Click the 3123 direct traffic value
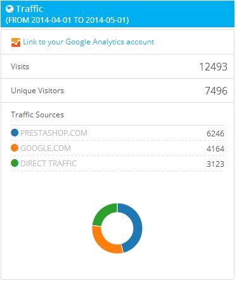Viewport: 237px width, 281px height. coord(215,164)
